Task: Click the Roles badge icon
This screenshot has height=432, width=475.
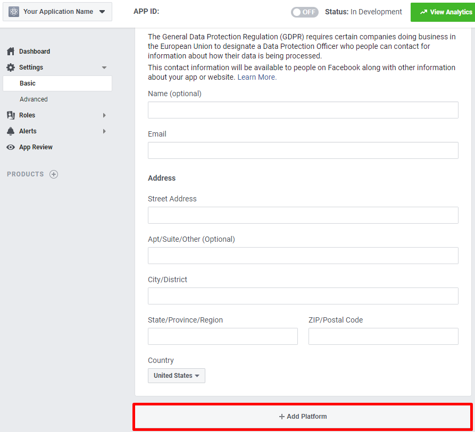Action: point(11,115)
